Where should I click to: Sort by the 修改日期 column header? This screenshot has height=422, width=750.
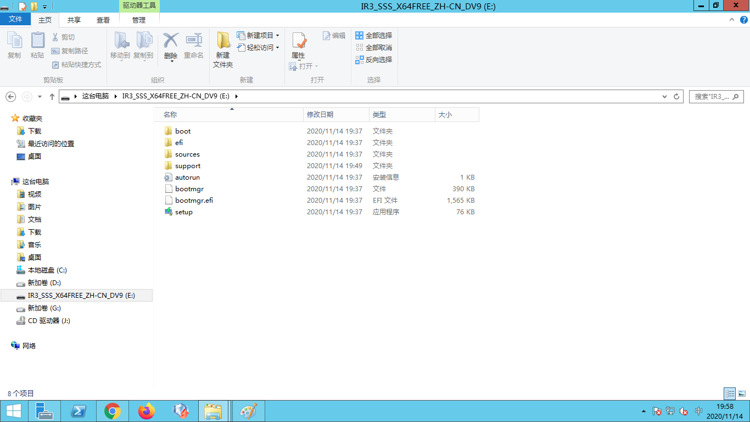click(336, 115)
